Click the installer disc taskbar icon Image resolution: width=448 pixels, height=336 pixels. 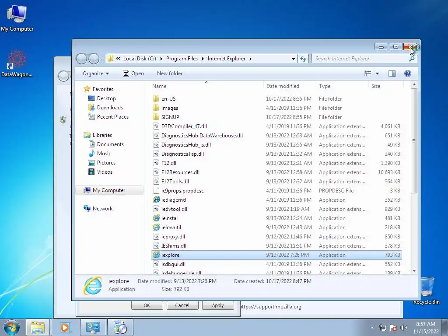tap(120, 327)
